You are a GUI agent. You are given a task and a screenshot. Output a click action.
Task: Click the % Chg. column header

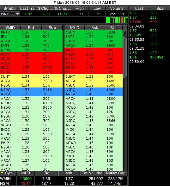(x=63, y=9)
